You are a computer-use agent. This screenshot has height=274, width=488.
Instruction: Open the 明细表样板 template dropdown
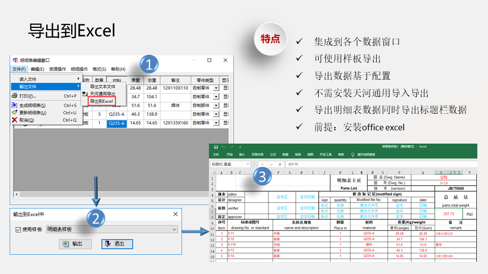pos(174,230)
